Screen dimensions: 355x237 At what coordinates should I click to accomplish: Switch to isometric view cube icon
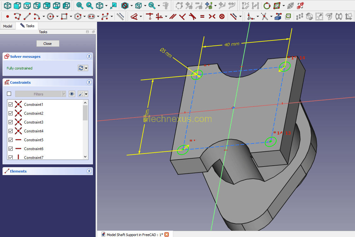point(8,5)
